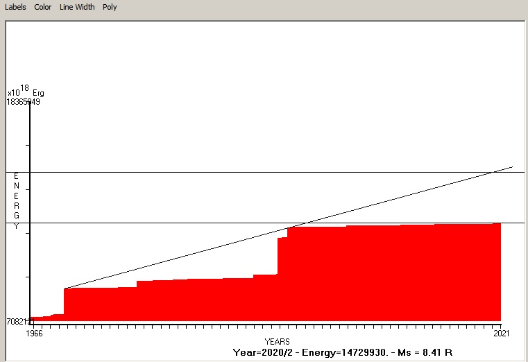Click the vertical ENERGY axis title
The width and height of the screenshot is (528, 362).
tap(17, 201)
